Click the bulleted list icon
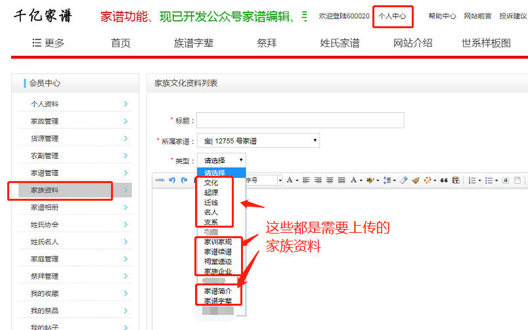Screen dimensions: 528x330 [x=489, y=180]
